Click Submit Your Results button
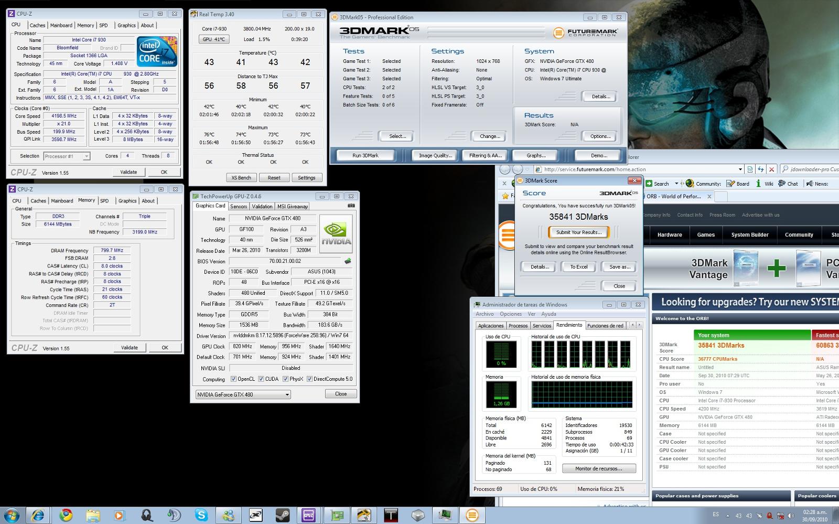The height and width of the screenshot is (524, 839). point(579,232)
